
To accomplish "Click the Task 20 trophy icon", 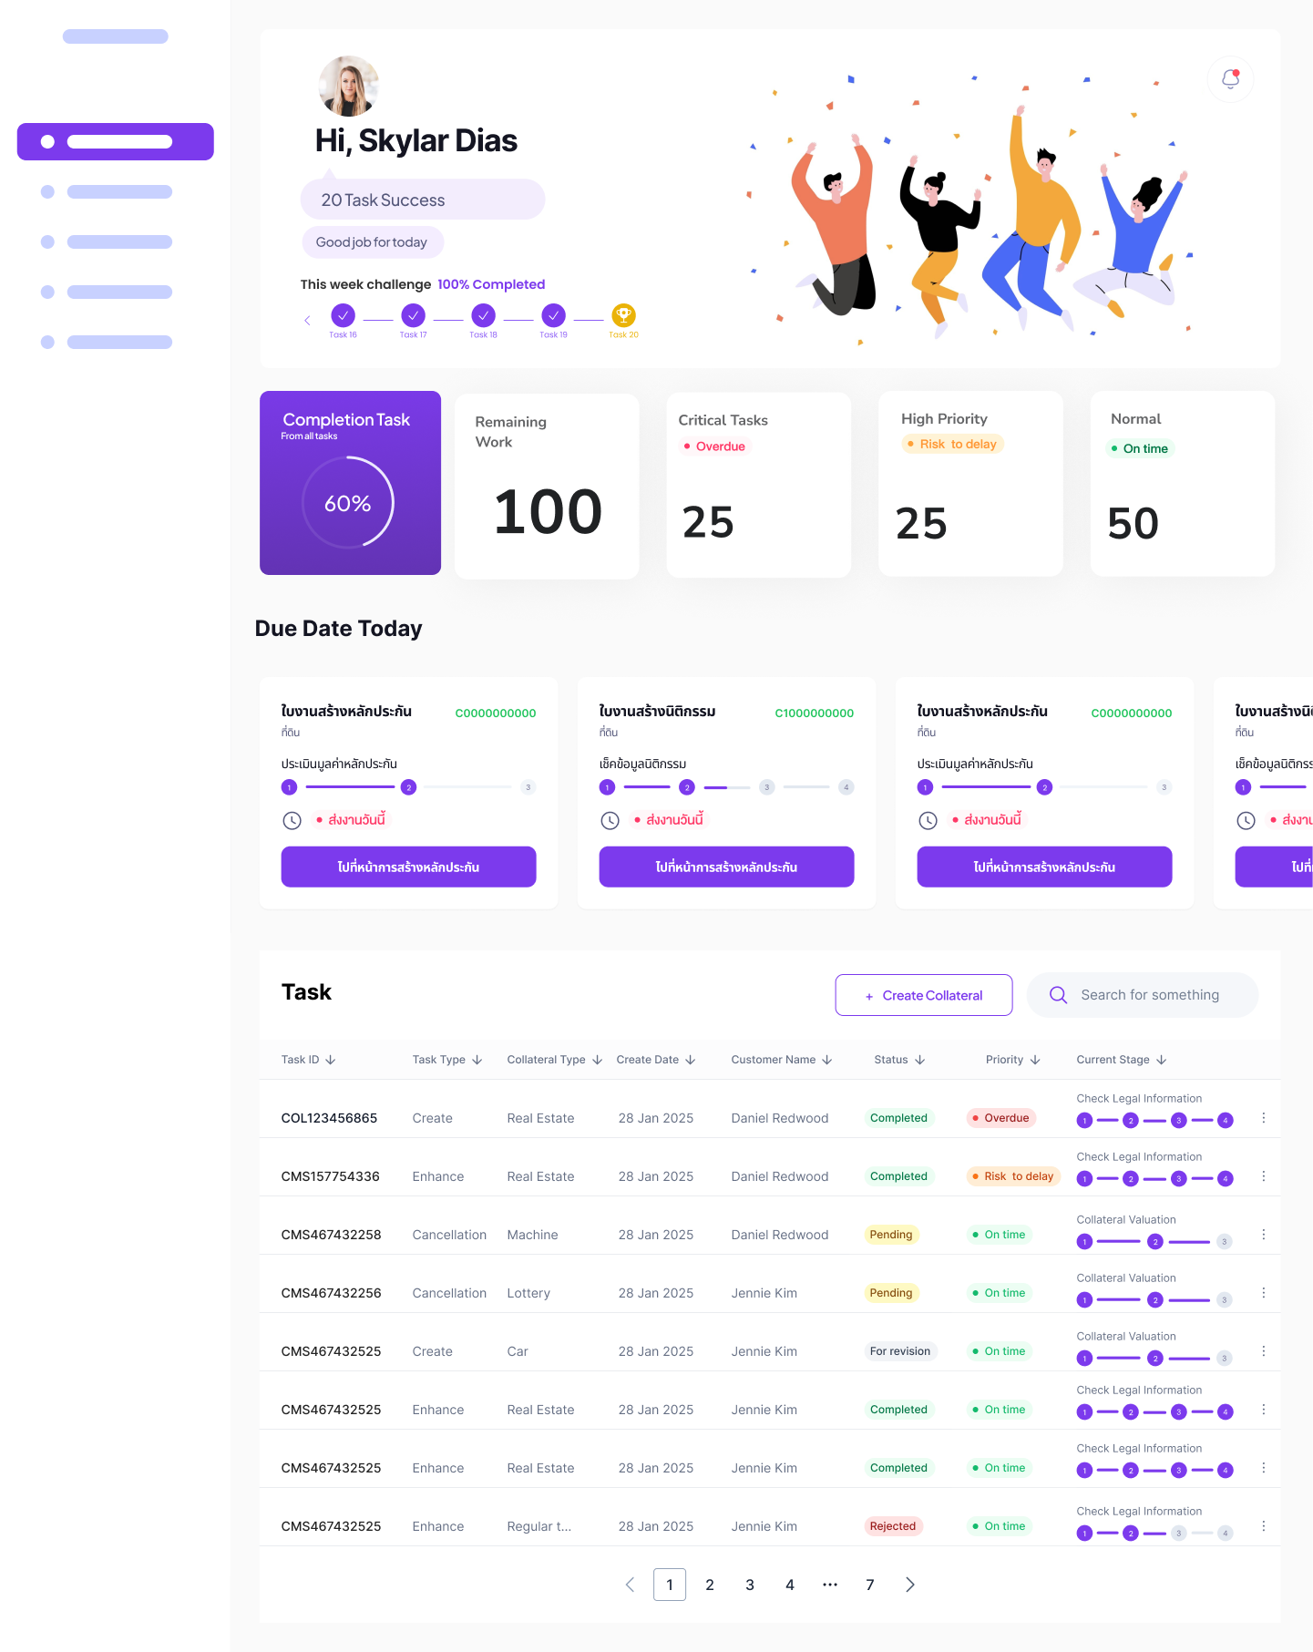I will 624,315.
